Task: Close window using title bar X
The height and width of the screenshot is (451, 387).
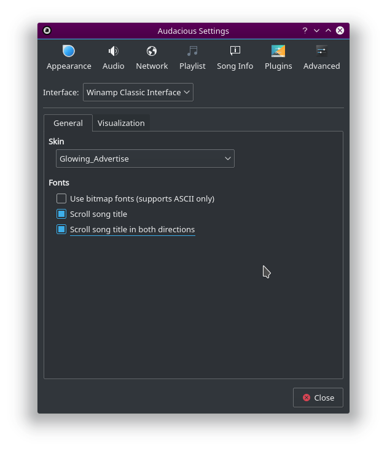Action: 340,31
